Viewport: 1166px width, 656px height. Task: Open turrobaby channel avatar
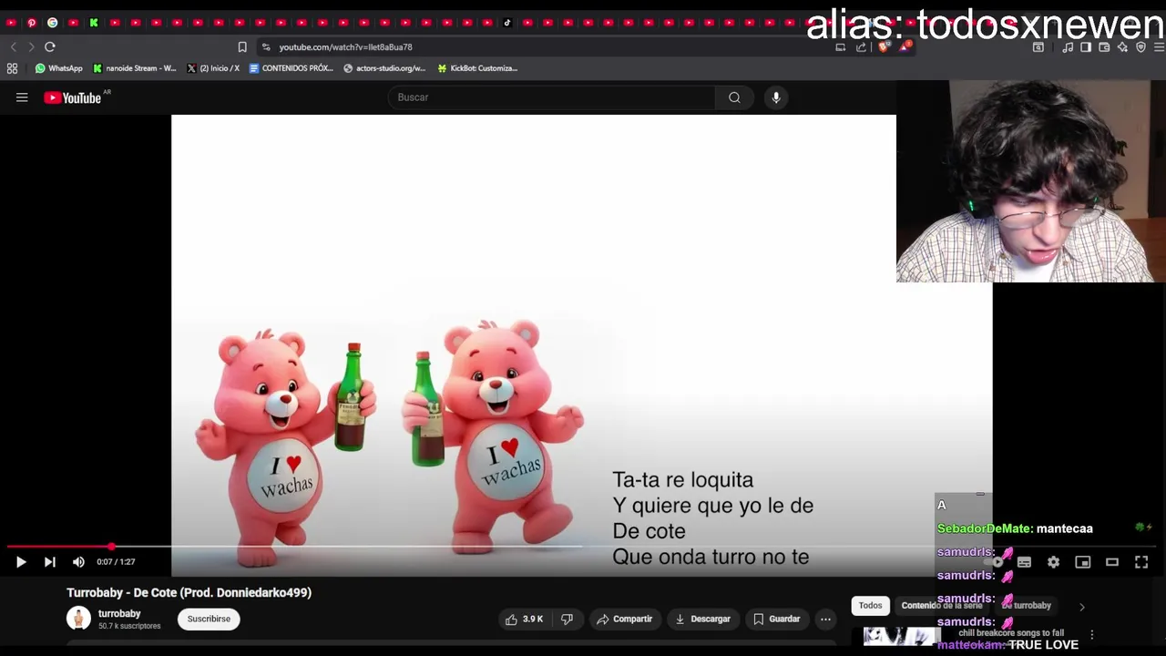coord(78,618)
